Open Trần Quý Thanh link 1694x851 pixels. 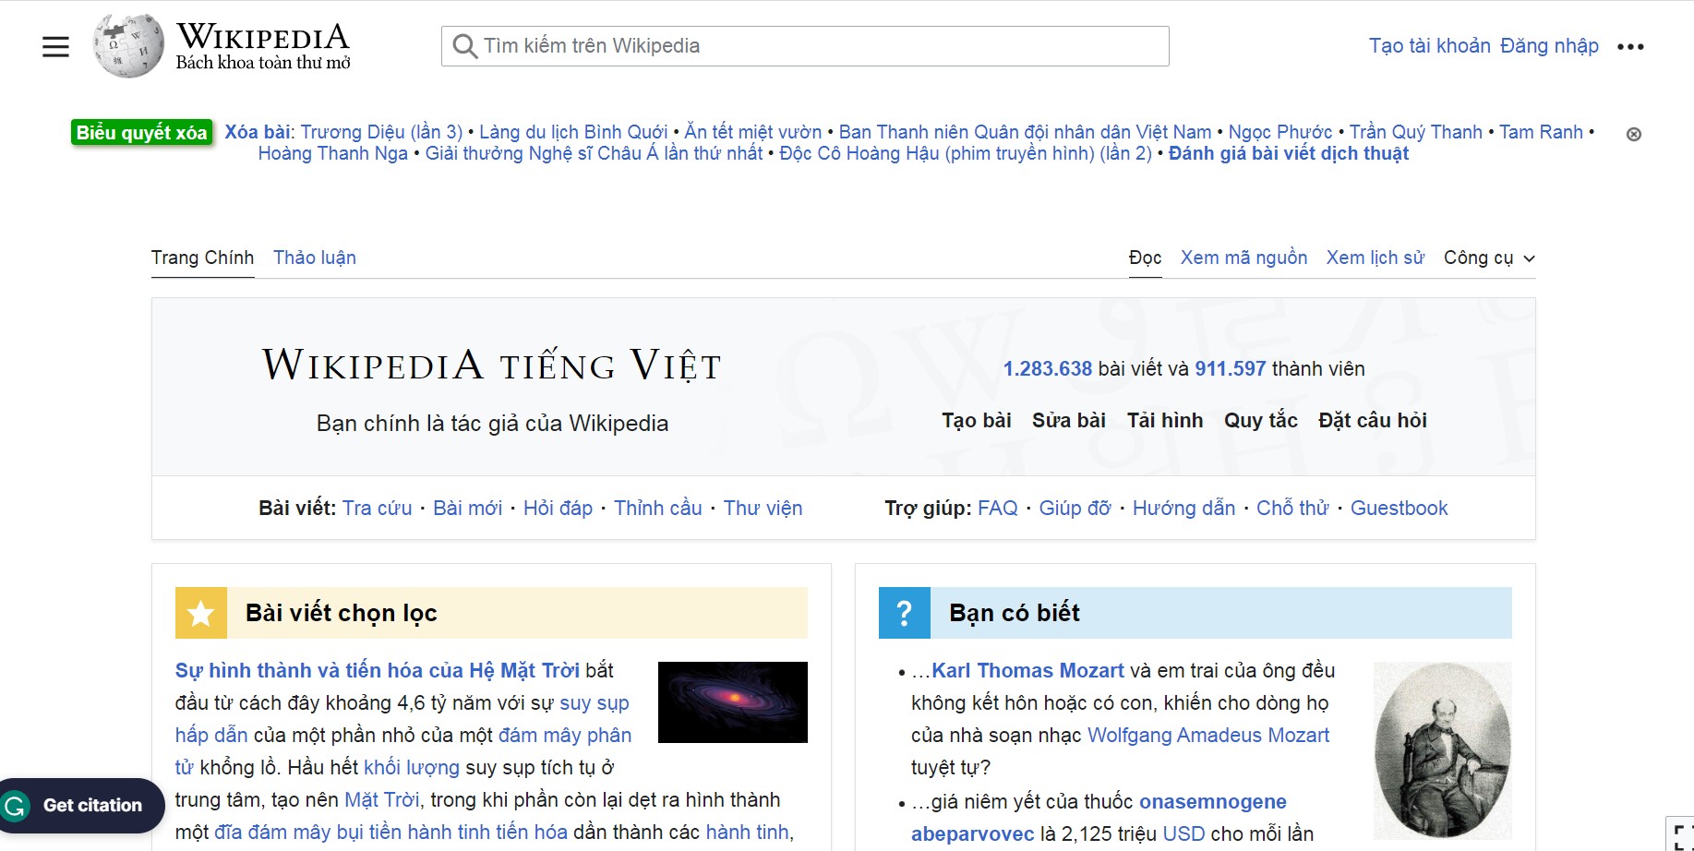pos(1416,132)
